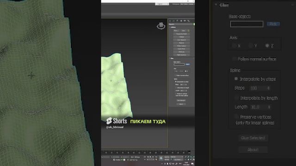Open the Measure utility
The width and height of the screenshot is (296, 166).
[x=181, y=43]
